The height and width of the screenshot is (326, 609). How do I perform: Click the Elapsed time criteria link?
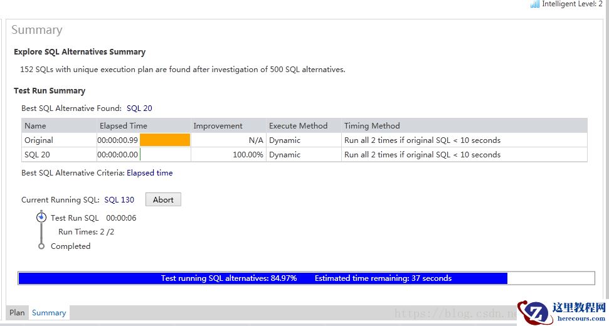pyautogui.click(x=149, y=172)
